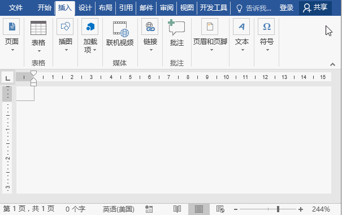Image resolution: width=342 pixels, height=215 pixels.
Task: Click the hanging indent ruler marker
Action: point(33,80)
